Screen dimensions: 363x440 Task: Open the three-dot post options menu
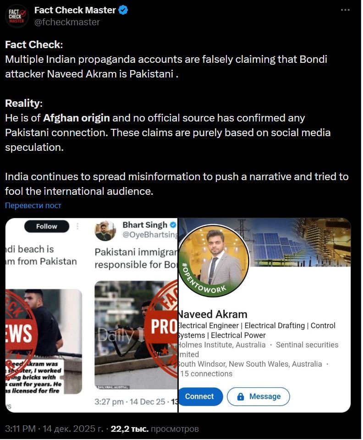pos(345,10)
